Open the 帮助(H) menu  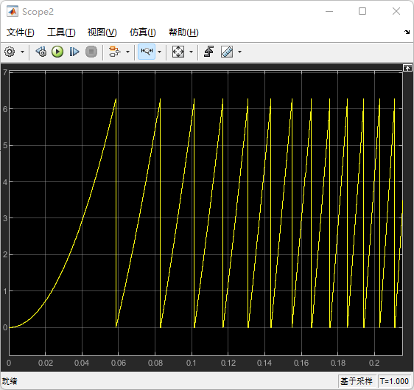183,32
